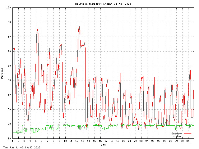Click day 22 on the x-axis

click(136, 141)
